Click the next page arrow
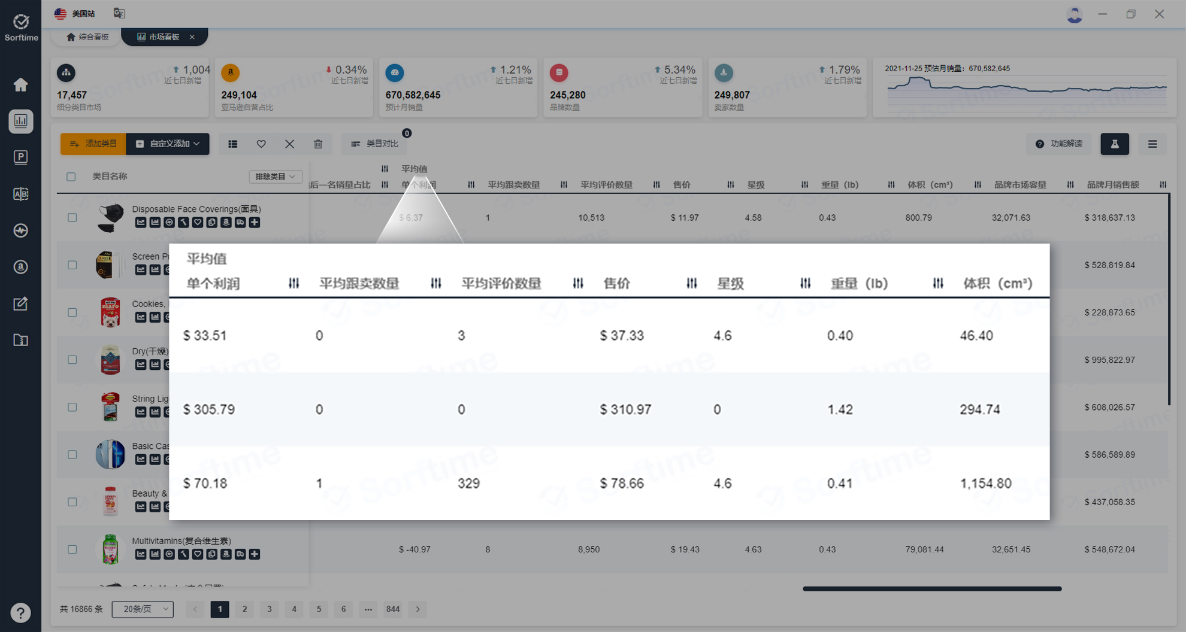Image resolution: width=1186 pixels, height=632 pixels. point(417,609)
